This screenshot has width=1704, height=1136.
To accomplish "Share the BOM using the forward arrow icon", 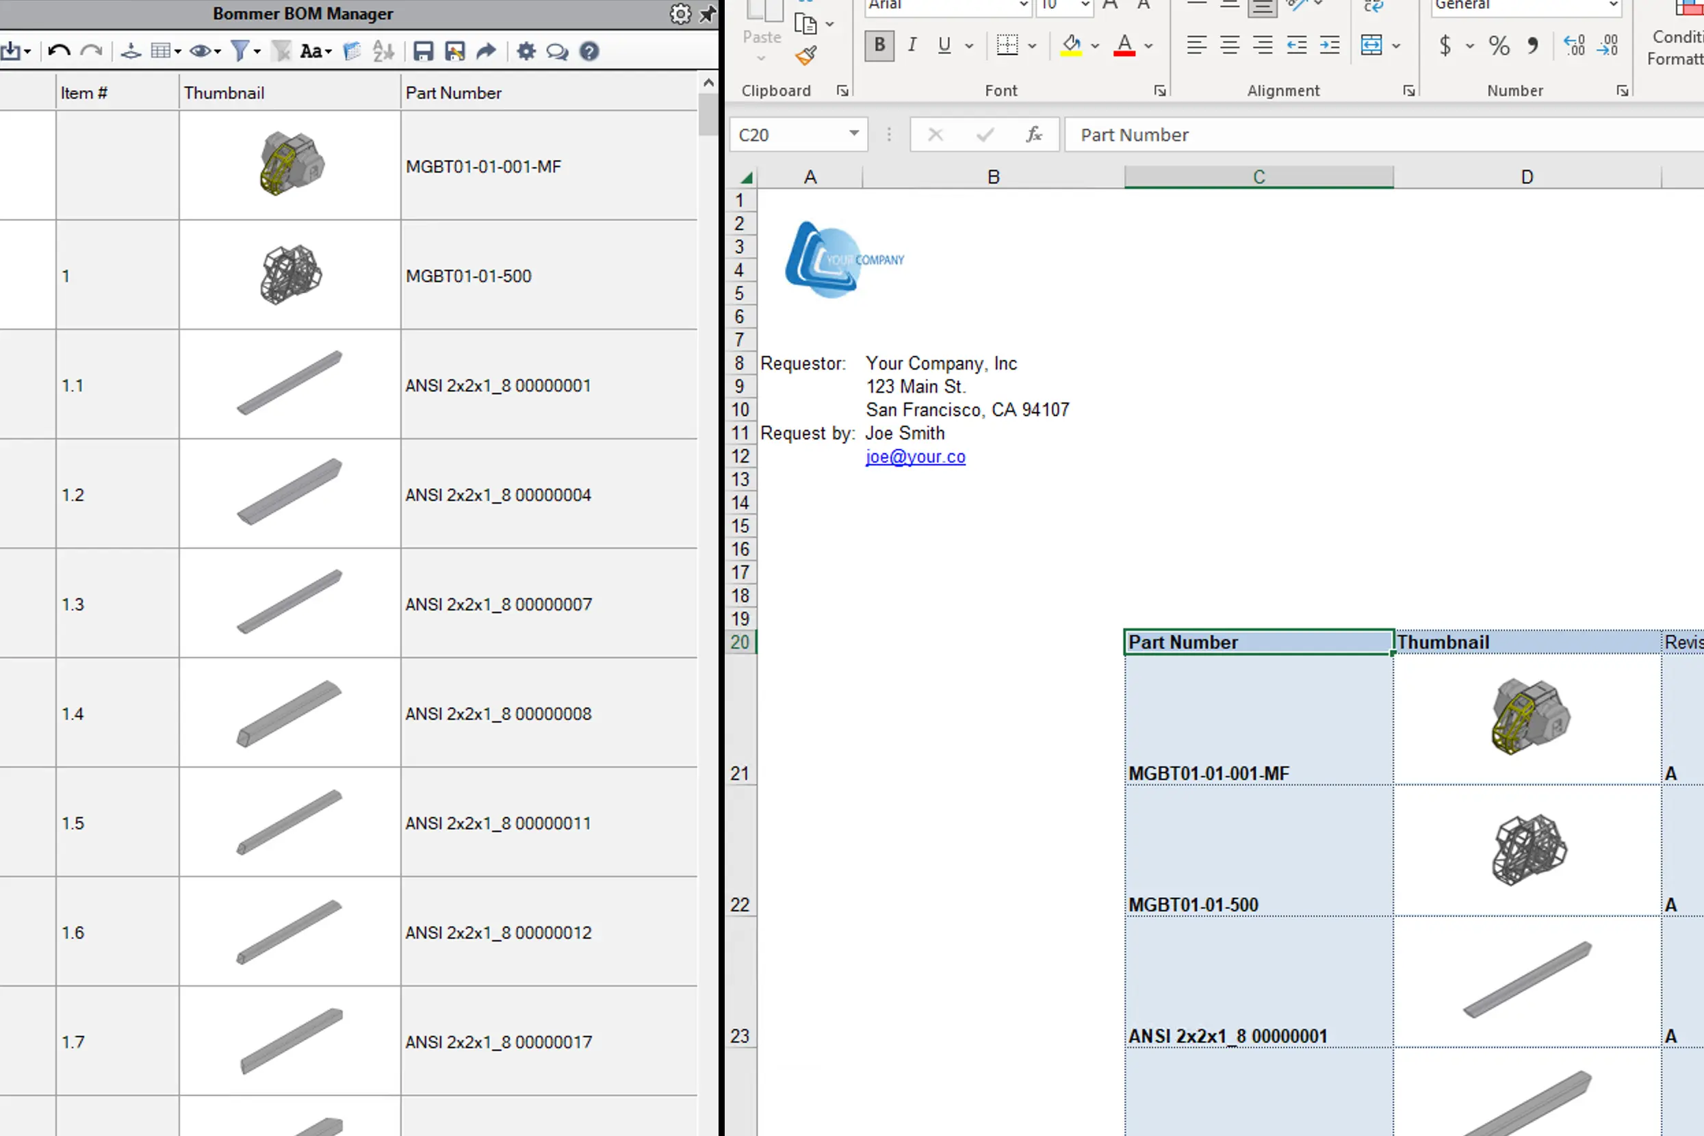I will (x=485, y=51).
